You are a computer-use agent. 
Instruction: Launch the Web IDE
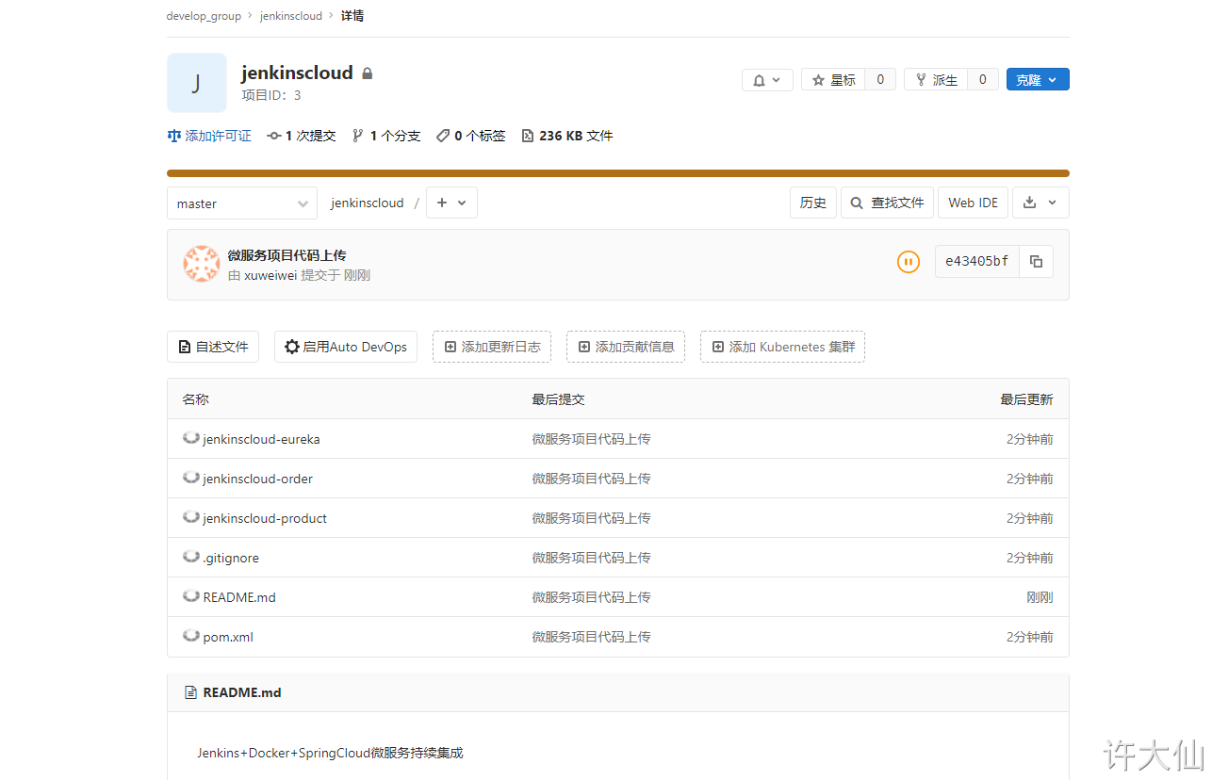(973, 203)
